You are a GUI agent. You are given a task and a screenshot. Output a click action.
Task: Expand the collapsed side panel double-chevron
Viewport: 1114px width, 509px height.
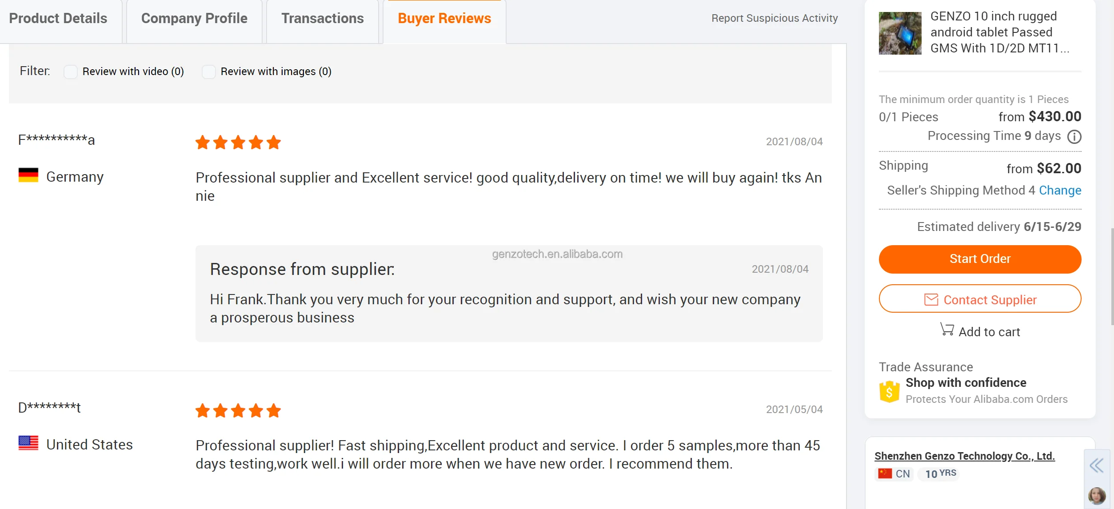1096,465
